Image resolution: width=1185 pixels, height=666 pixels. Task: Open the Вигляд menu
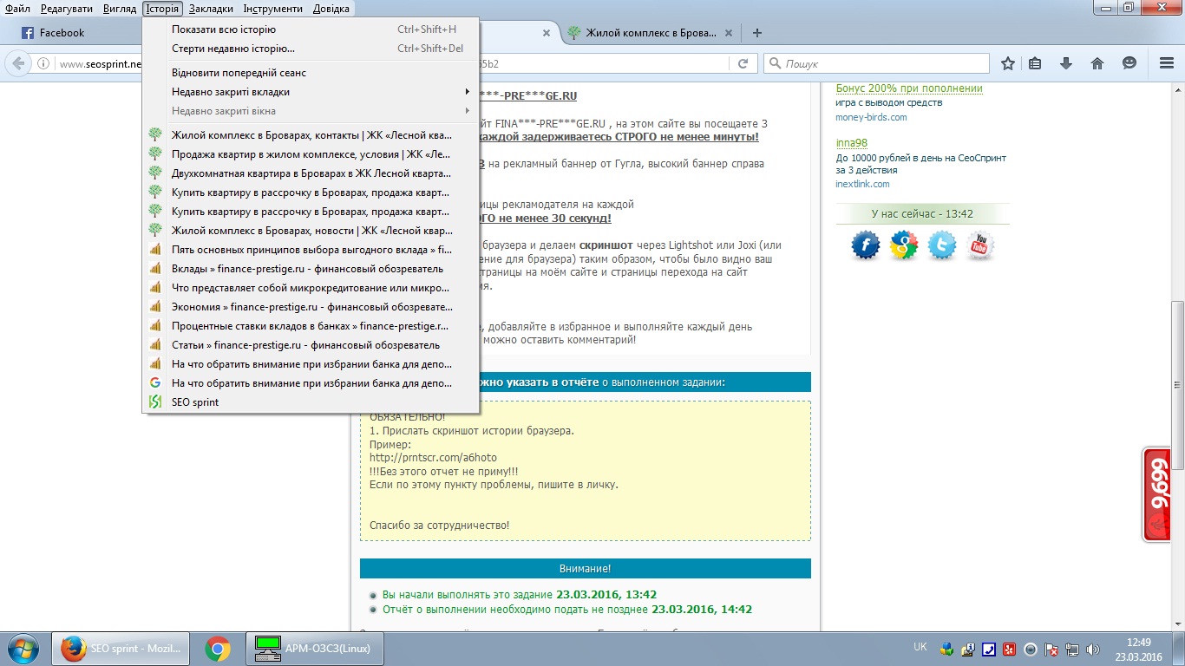coord(120,9)
